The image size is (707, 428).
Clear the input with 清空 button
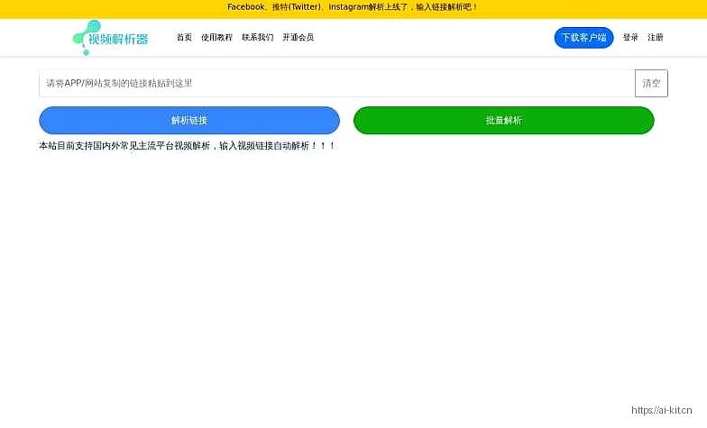coord(651,83)
